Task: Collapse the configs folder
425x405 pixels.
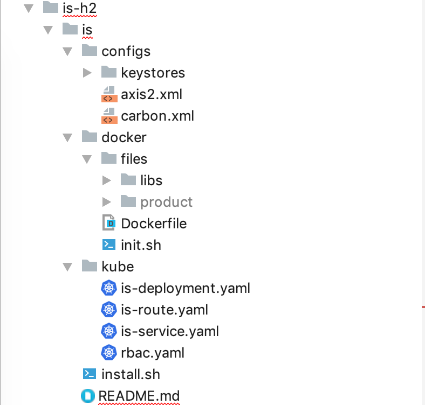Action: (x=67, y=51)
